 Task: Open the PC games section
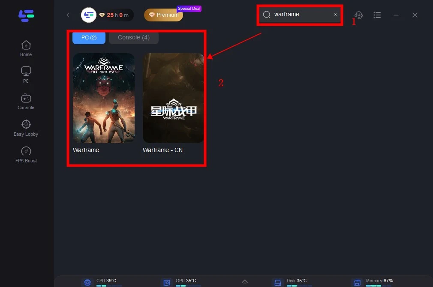pyautogui.click(x=26, y=75)
